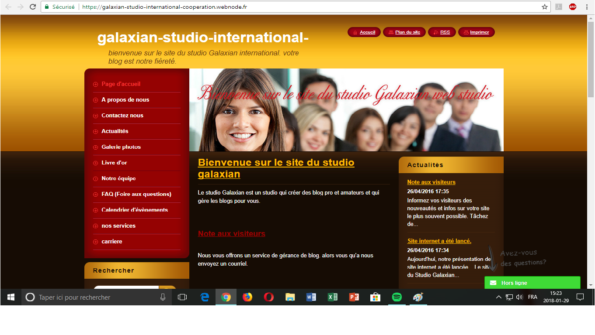The width and height of the screenshot is (595, 335).
Task: Open Firefox from the taskbar
Action: coord(247,297)
